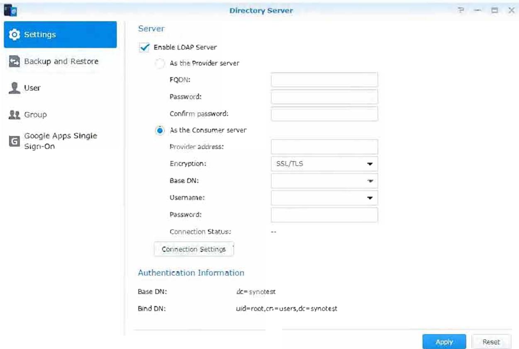The height and width of the screenshot is (349, 519).
Task: Click the User person icon
Action: point(15,88)
